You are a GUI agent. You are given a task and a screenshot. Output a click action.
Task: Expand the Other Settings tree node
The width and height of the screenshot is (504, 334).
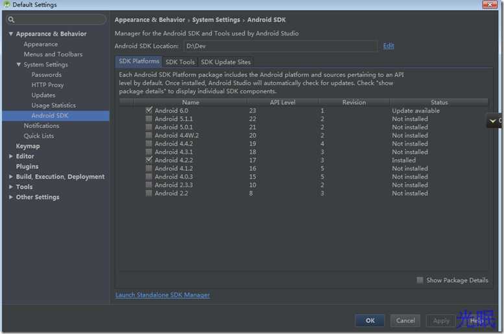(x=11, y=197)
